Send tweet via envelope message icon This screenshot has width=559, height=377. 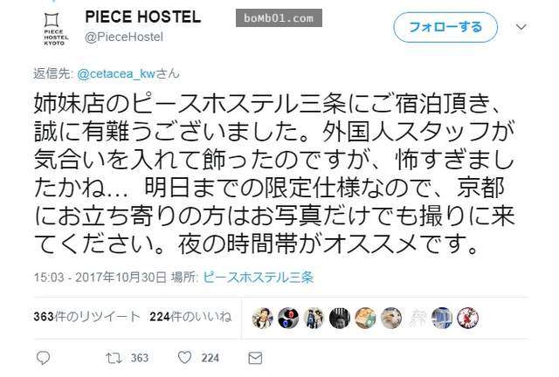[x=255, y=358]
